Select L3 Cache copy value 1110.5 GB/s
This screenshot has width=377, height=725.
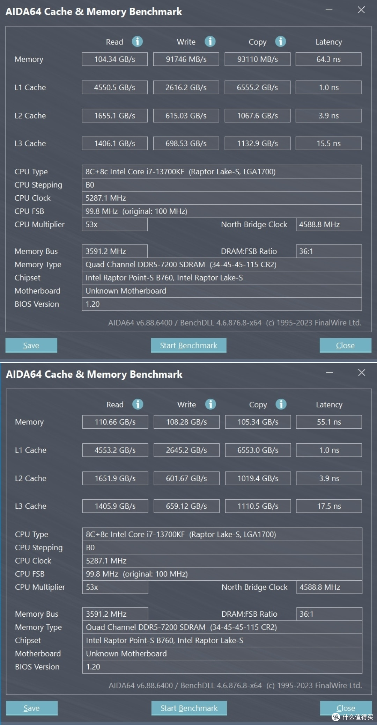pos(258,506)
